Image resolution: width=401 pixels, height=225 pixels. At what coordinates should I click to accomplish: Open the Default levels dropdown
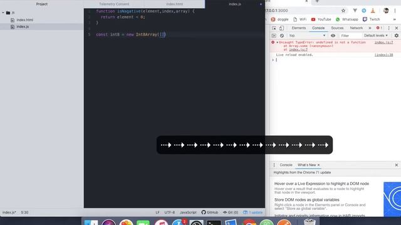click(376, 36)
